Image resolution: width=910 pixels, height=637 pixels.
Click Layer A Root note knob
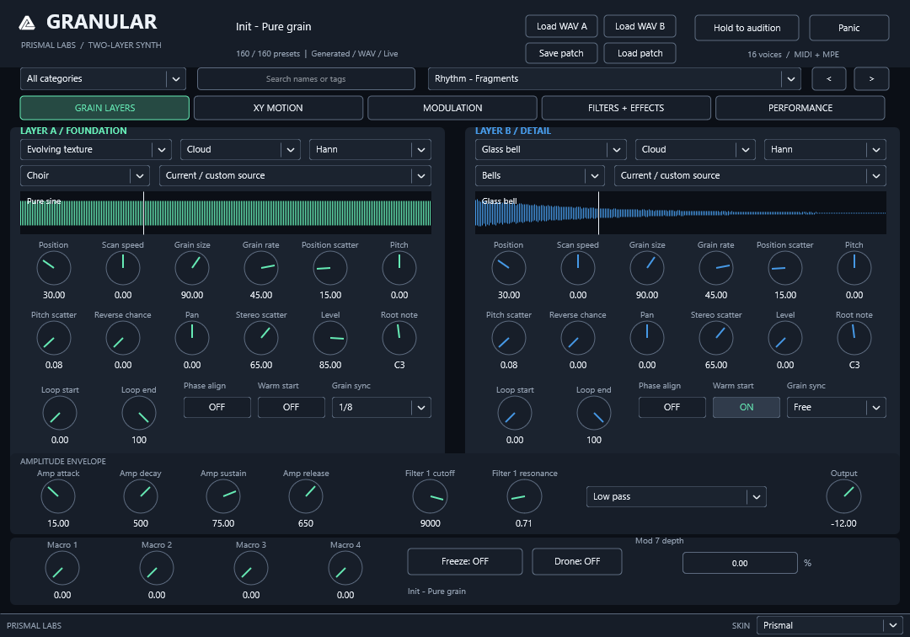tap(399, 338)
